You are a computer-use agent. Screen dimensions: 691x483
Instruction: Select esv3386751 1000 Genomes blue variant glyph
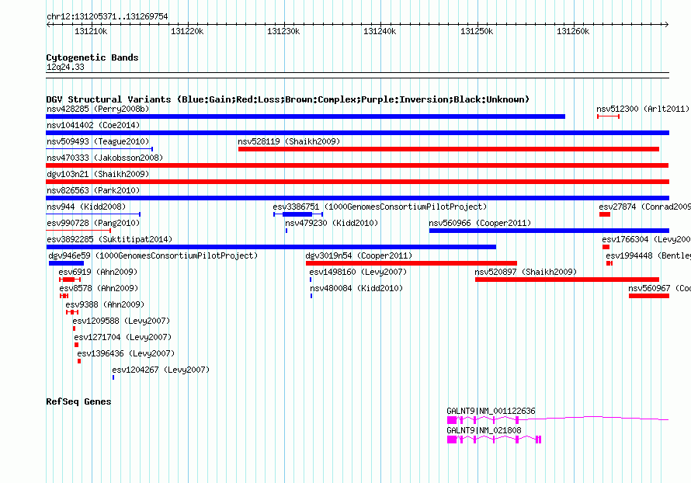[298, 214]
